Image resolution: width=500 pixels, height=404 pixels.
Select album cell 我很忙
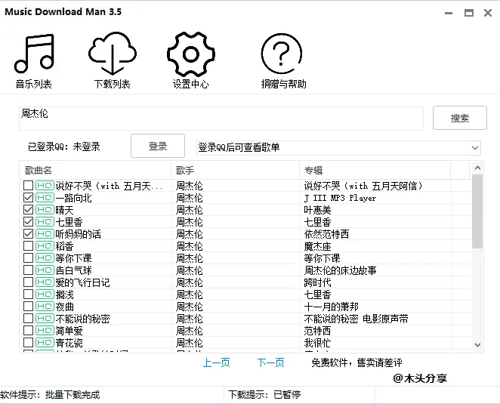317,343
